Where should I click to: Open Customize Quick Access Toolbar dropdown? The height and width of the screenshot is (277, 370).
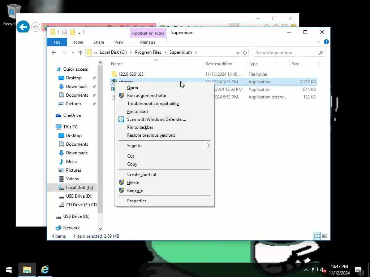(79, 33)
